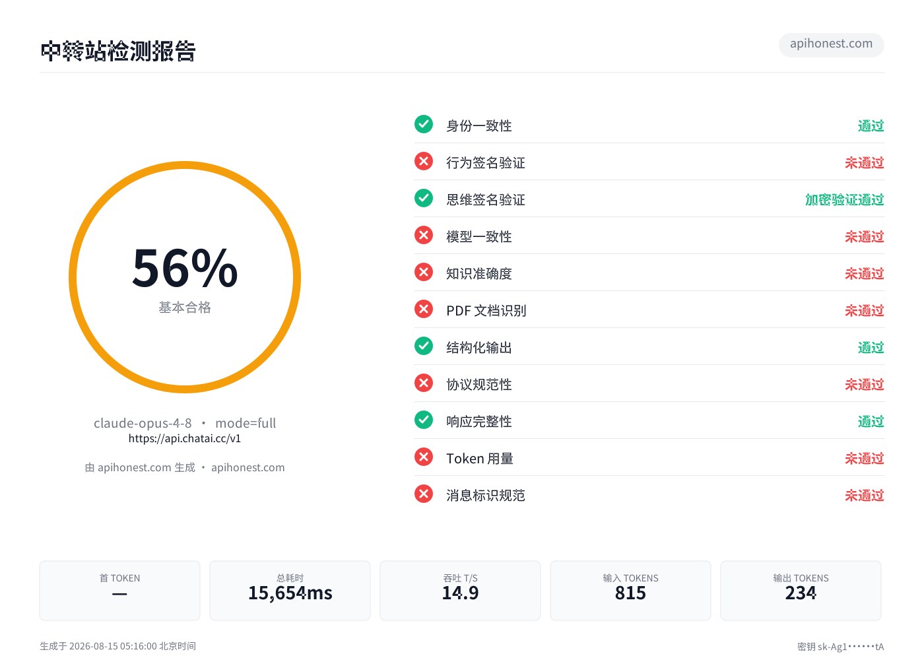Click red cross icon beside 知识准确度
The height and width of the screenshot is (660, 924).
click(424, 272)
